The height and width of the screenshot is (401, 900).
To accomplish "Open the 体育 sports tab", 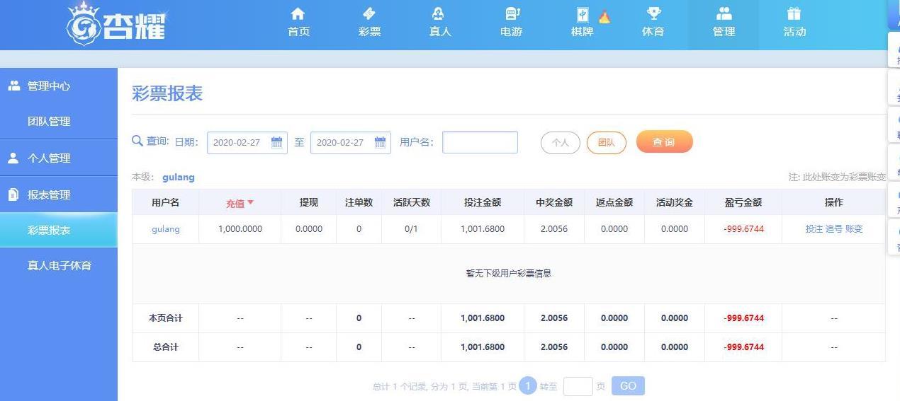I will tap(653, 23).
